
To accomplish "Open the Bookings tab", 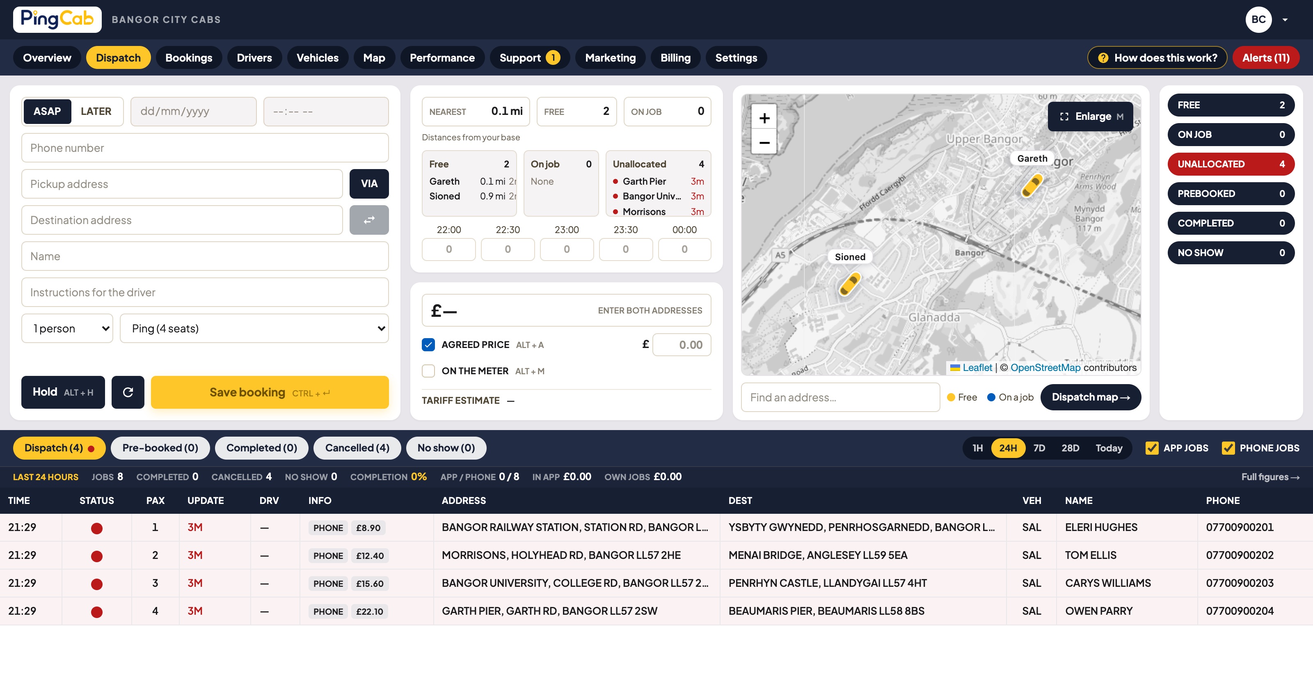I will point(189,57).
